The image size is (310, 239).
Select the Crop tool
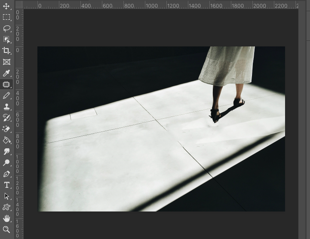click(x=6, y=51)
